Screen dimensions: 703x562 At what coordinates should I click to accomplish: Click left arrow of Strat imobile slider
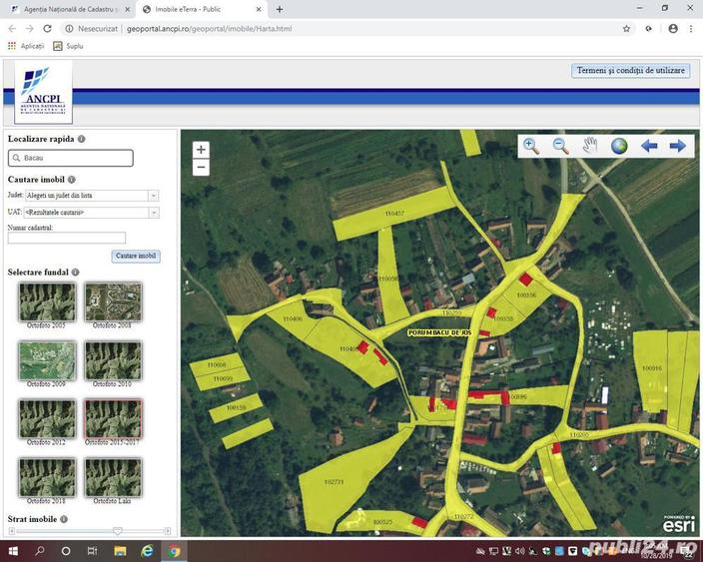12,531
